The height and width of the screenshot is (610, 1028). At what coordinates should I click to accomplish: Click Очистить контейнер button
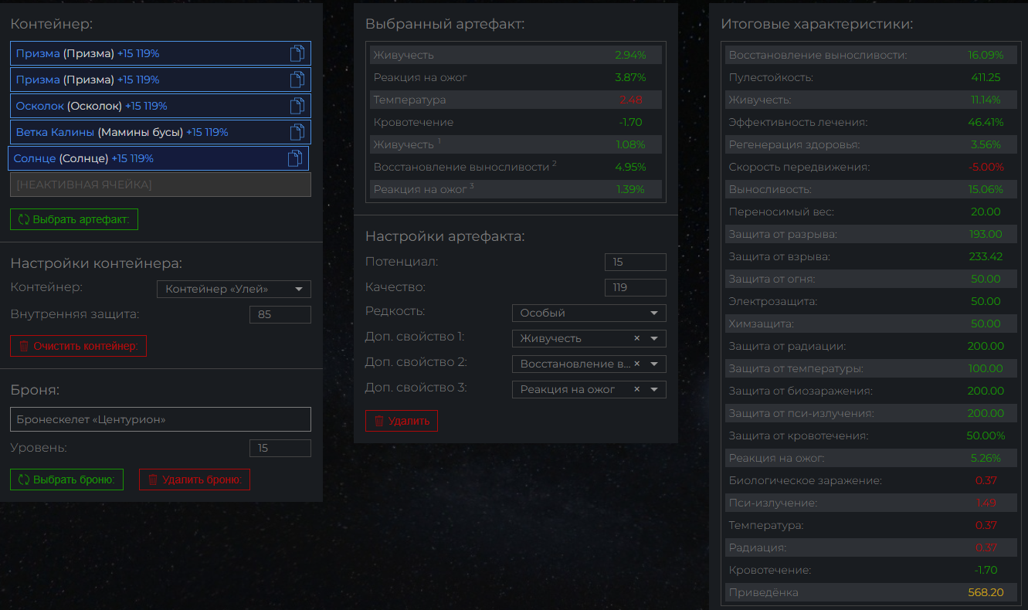pos(78,346)
